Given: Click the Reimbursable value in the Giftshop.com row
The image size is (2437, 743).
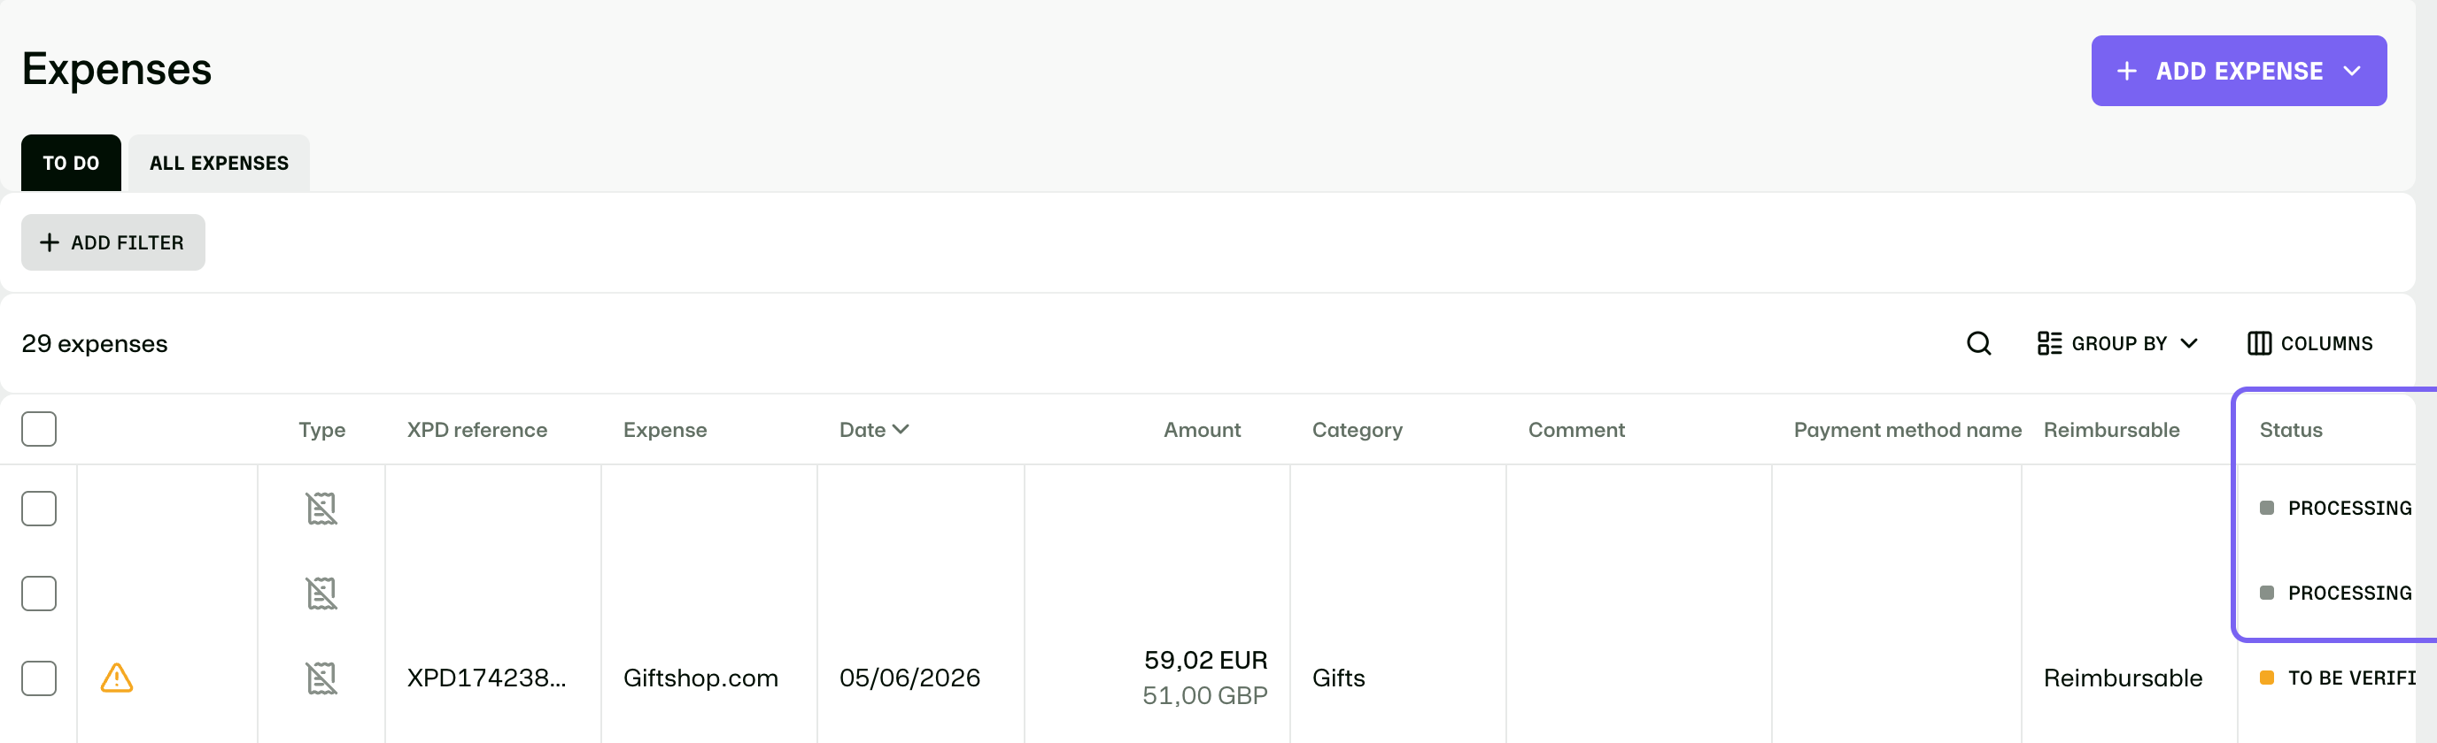Looking at the screenshot, I should [2122, 678].
